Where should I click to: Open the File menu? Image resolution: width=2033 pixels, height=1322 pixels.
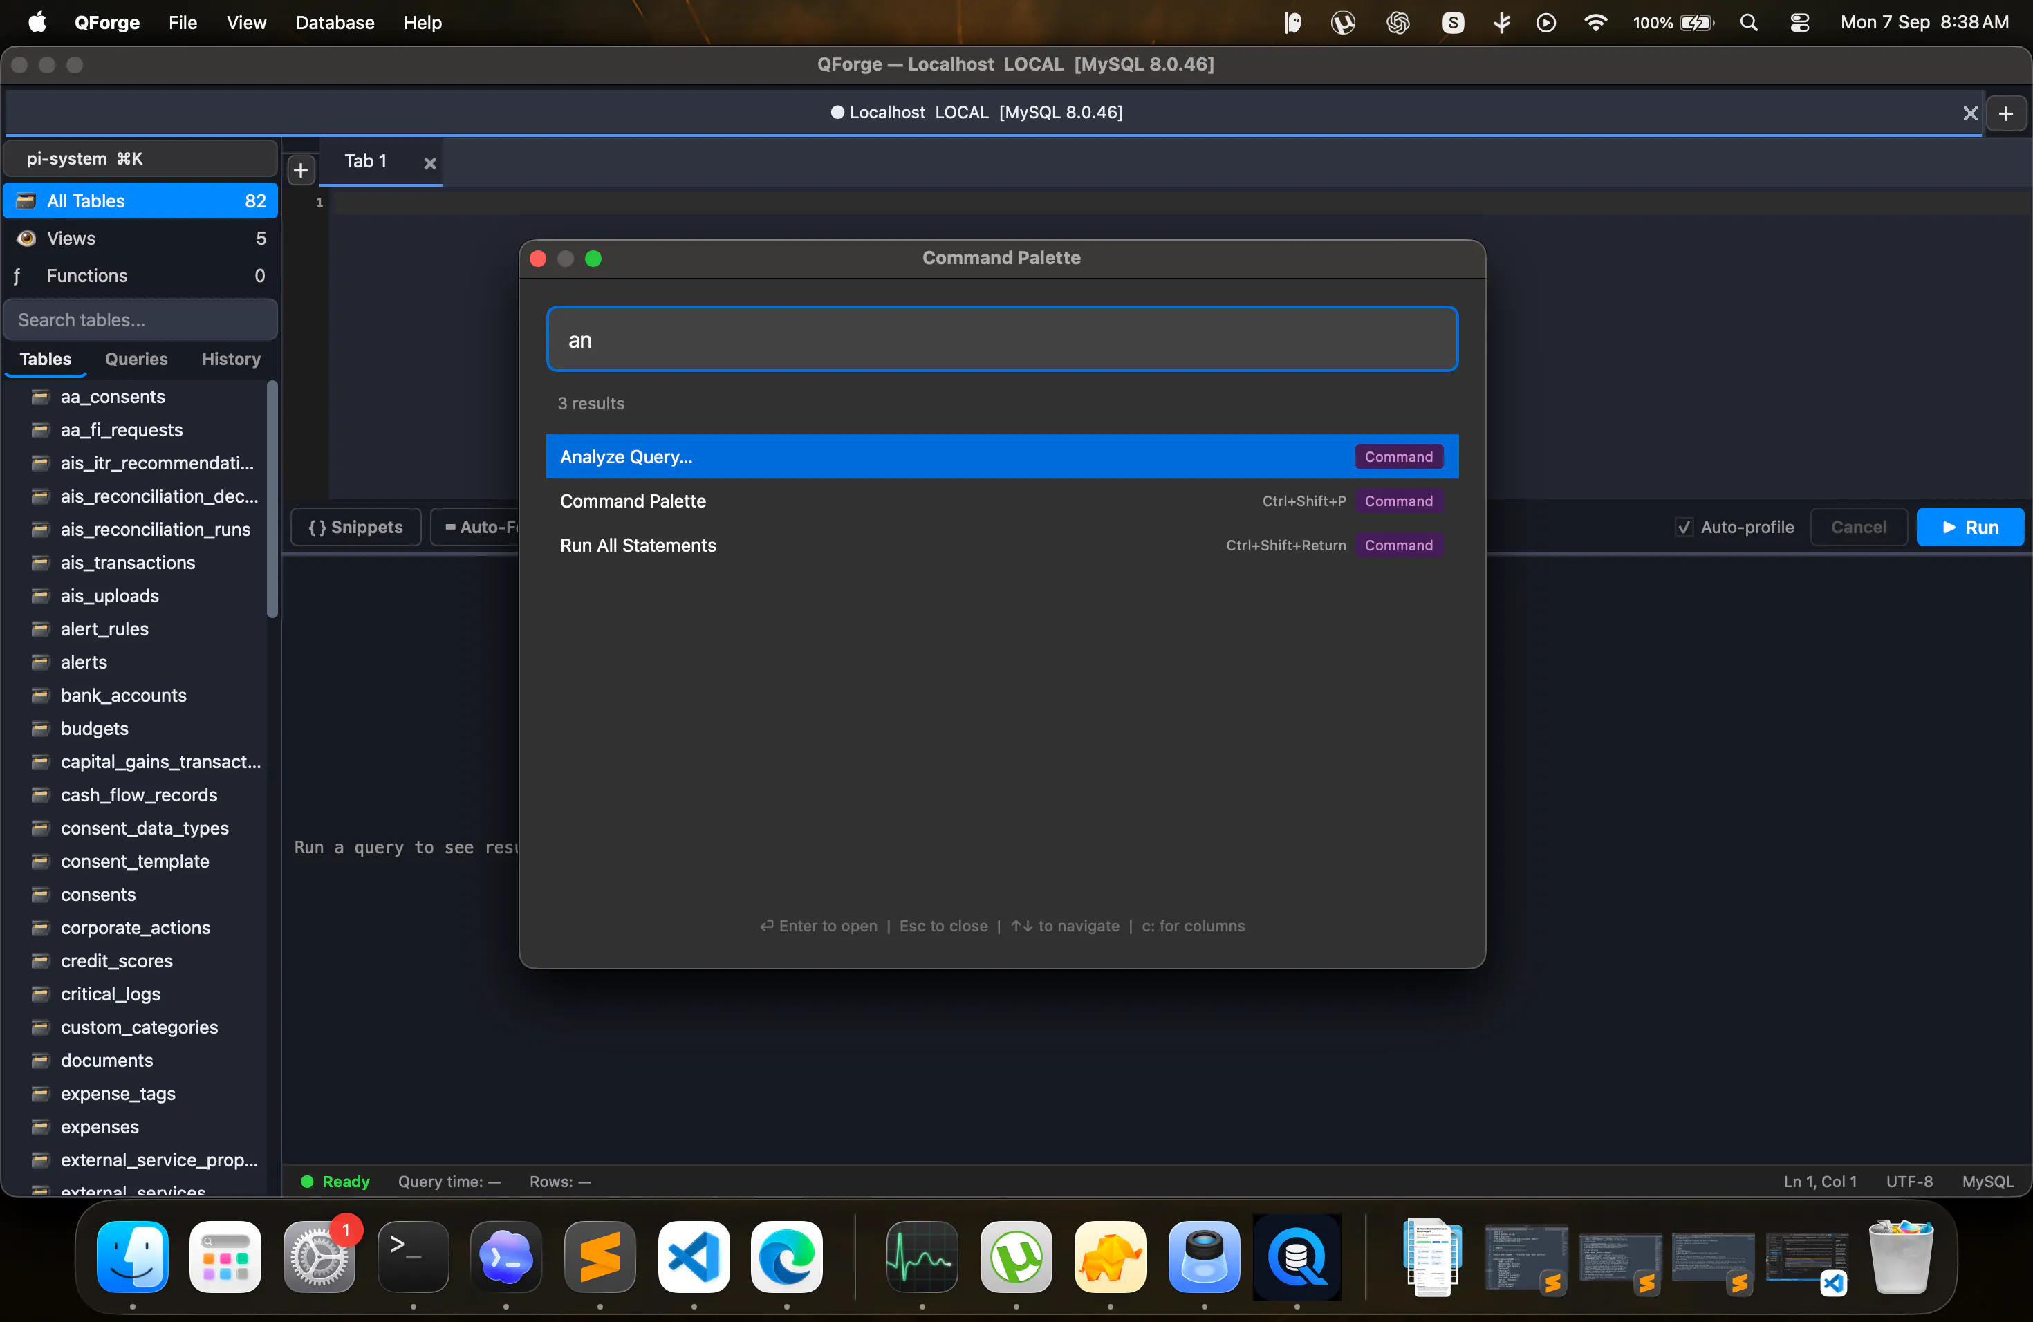point(183,23)
